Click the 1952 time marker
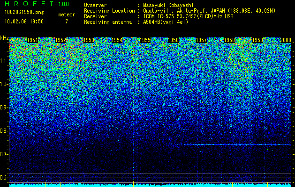Image resolution: width=295 pixels, height=187 pixels. (x=61, y=40)
